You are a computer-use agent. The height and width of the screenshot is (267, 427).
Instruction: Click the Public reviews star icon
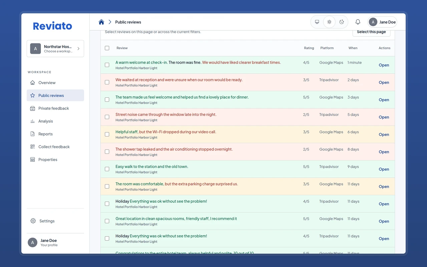[32, 95]
